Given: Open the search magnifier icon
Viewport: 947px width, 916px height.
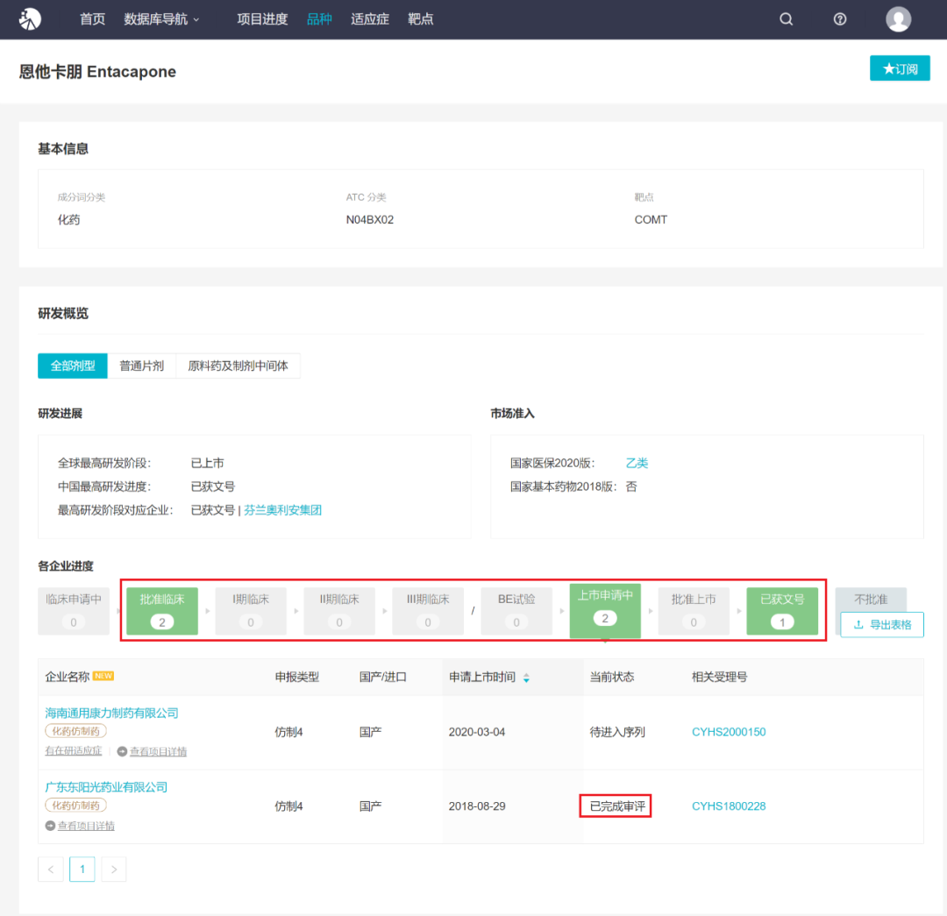Looking at the screenshot, I should point(787,19).
